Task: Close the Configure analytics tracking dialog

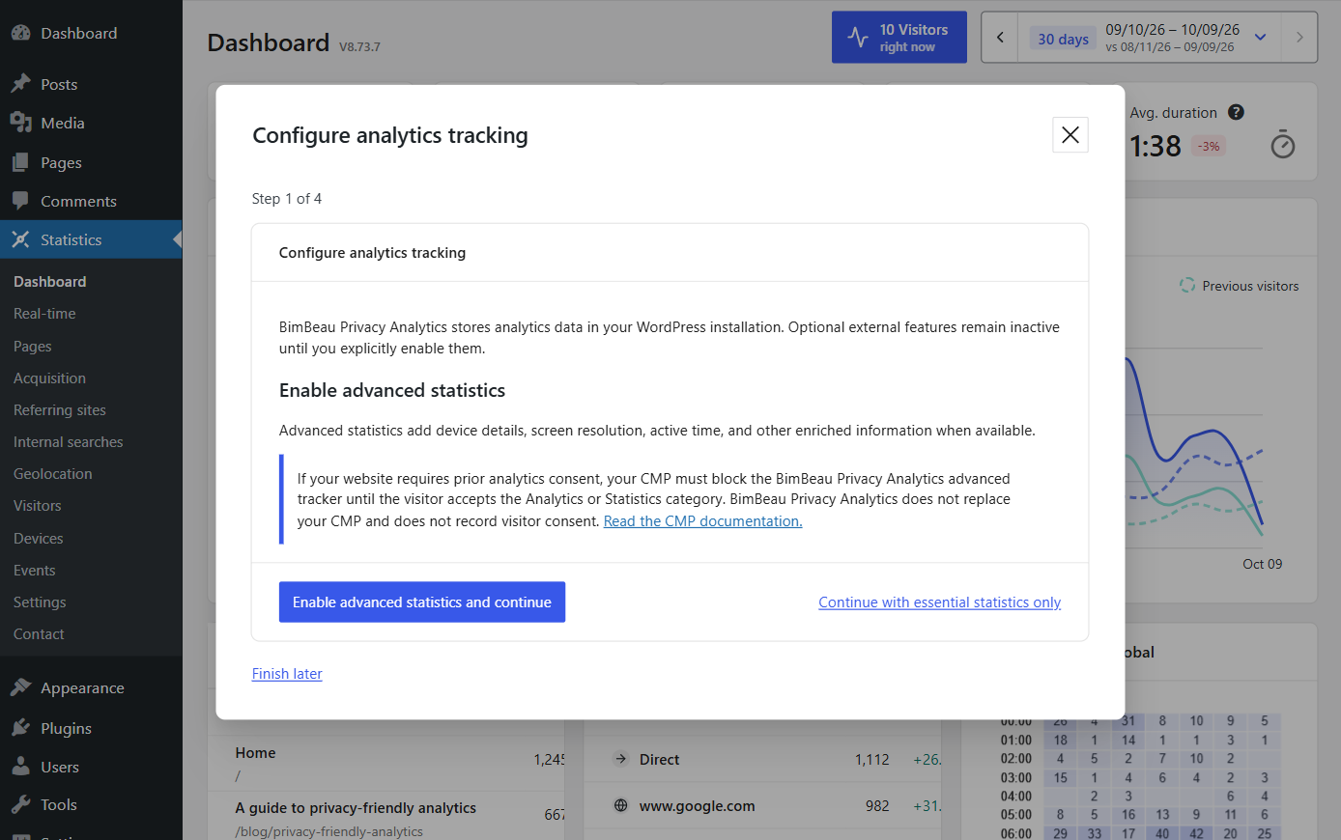Action: (x=1070, y=135)
